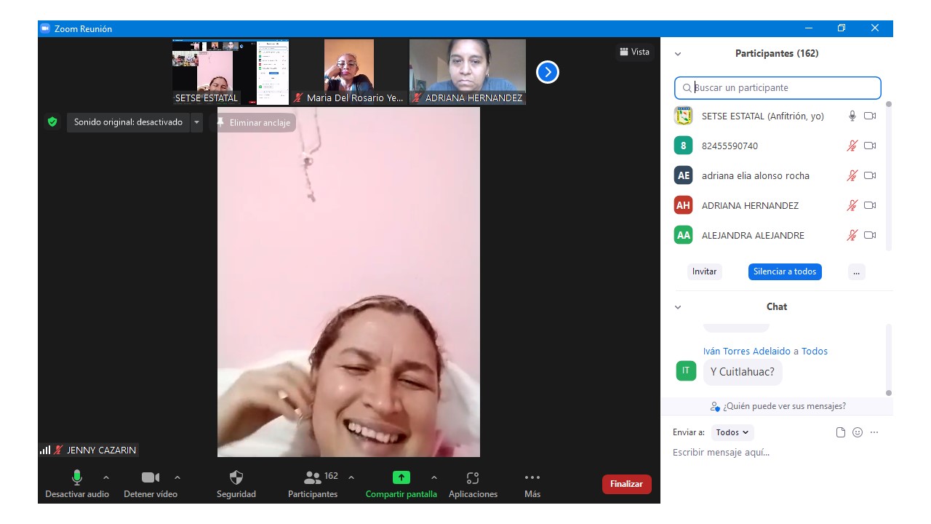The height and width of the screenshot is (524, 931).
Task: Toggle SETSE ESTATAL camera in participant list
Action: pos(870,116)
